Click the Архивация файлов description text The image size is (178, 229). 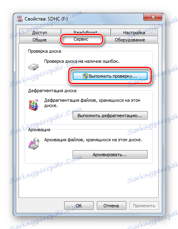tap(93, 140)
